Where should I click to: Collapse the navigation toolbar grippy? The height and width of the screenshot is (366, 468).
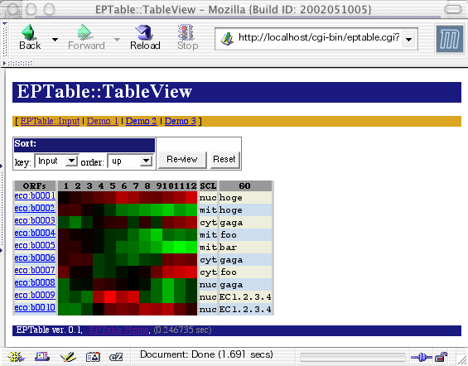[5, 39]
